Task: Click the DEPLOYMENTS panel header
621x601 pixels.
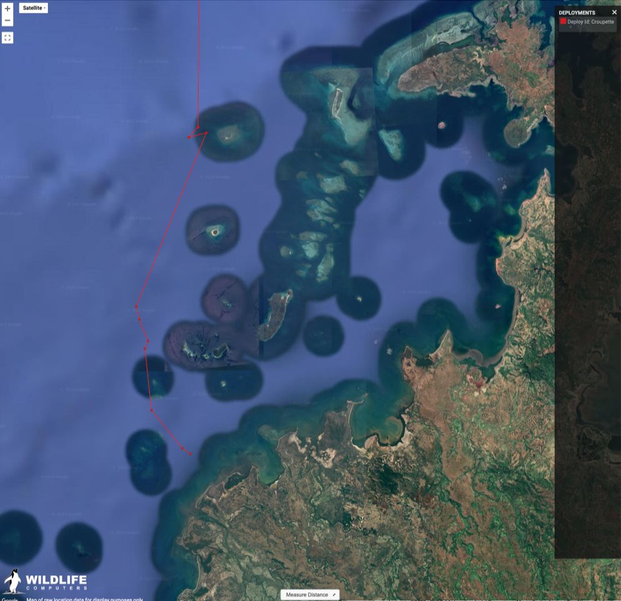Action: point(577,13)
